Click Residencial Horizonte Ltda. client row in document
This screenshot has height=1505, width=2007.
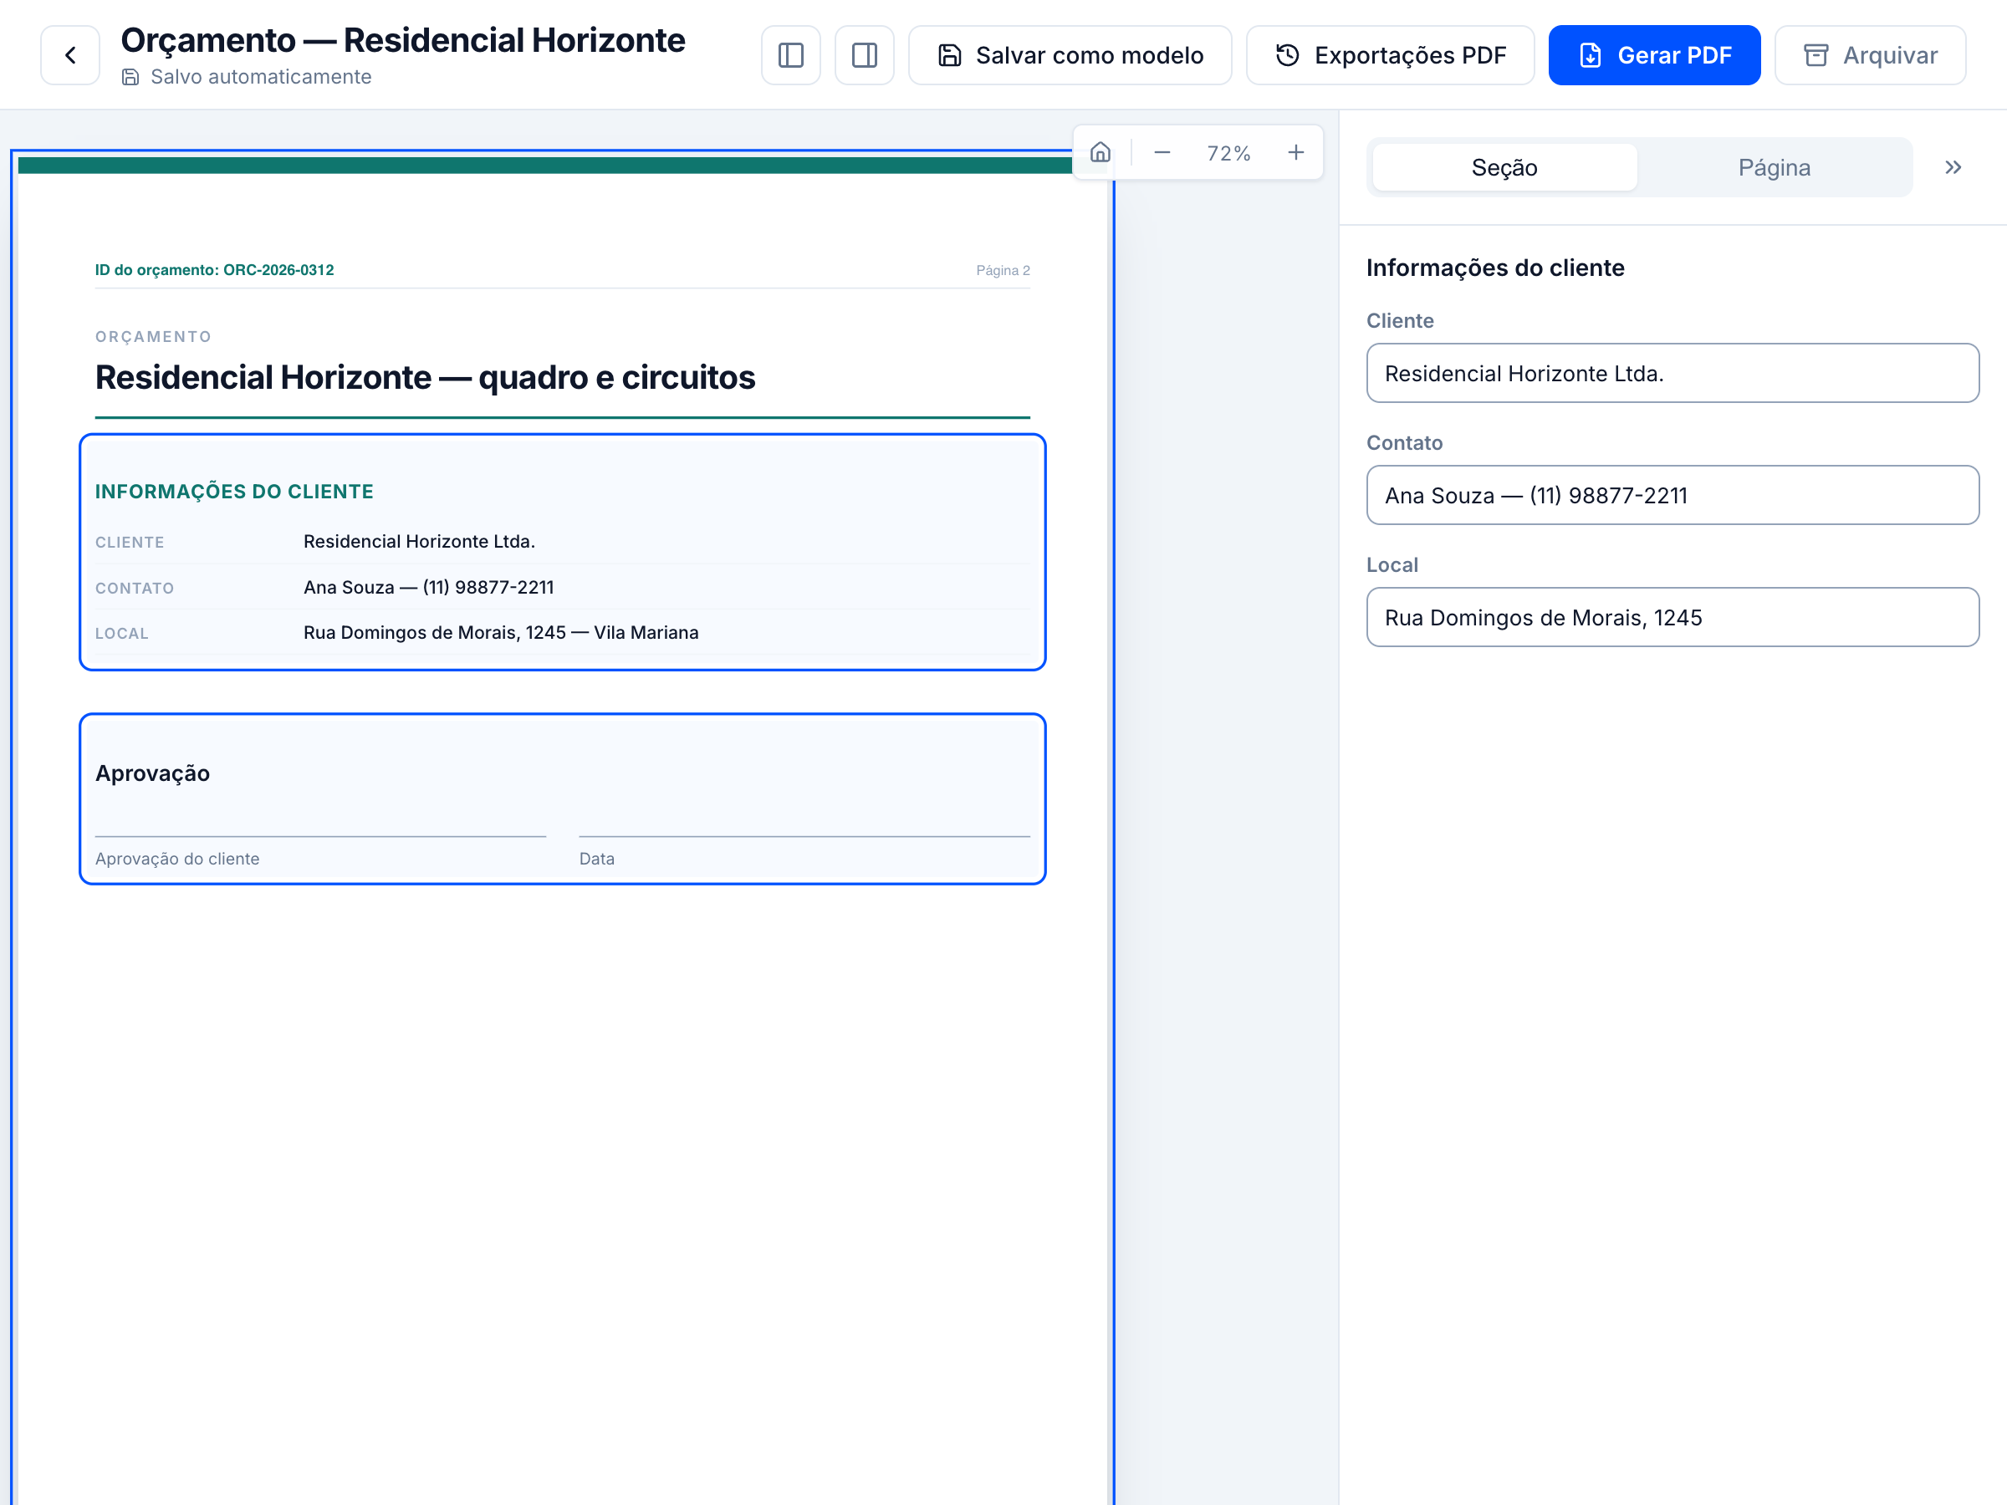563,542
